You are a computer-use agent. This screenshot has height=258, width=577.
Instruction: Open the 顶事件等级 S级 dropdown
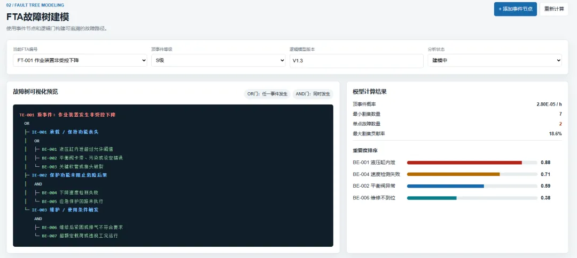tap(218, 60)
